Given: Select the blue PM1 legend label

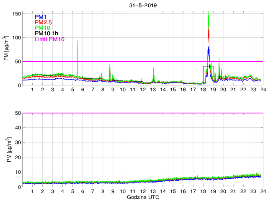Looking at the screenshot, I should [41, 16].
